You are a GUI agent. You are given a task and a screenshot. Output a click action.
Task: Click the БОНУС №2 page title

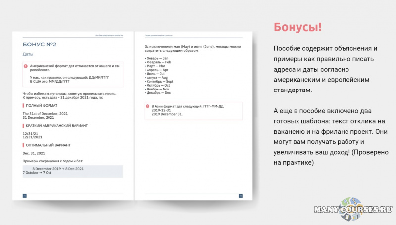coord(40,45)
